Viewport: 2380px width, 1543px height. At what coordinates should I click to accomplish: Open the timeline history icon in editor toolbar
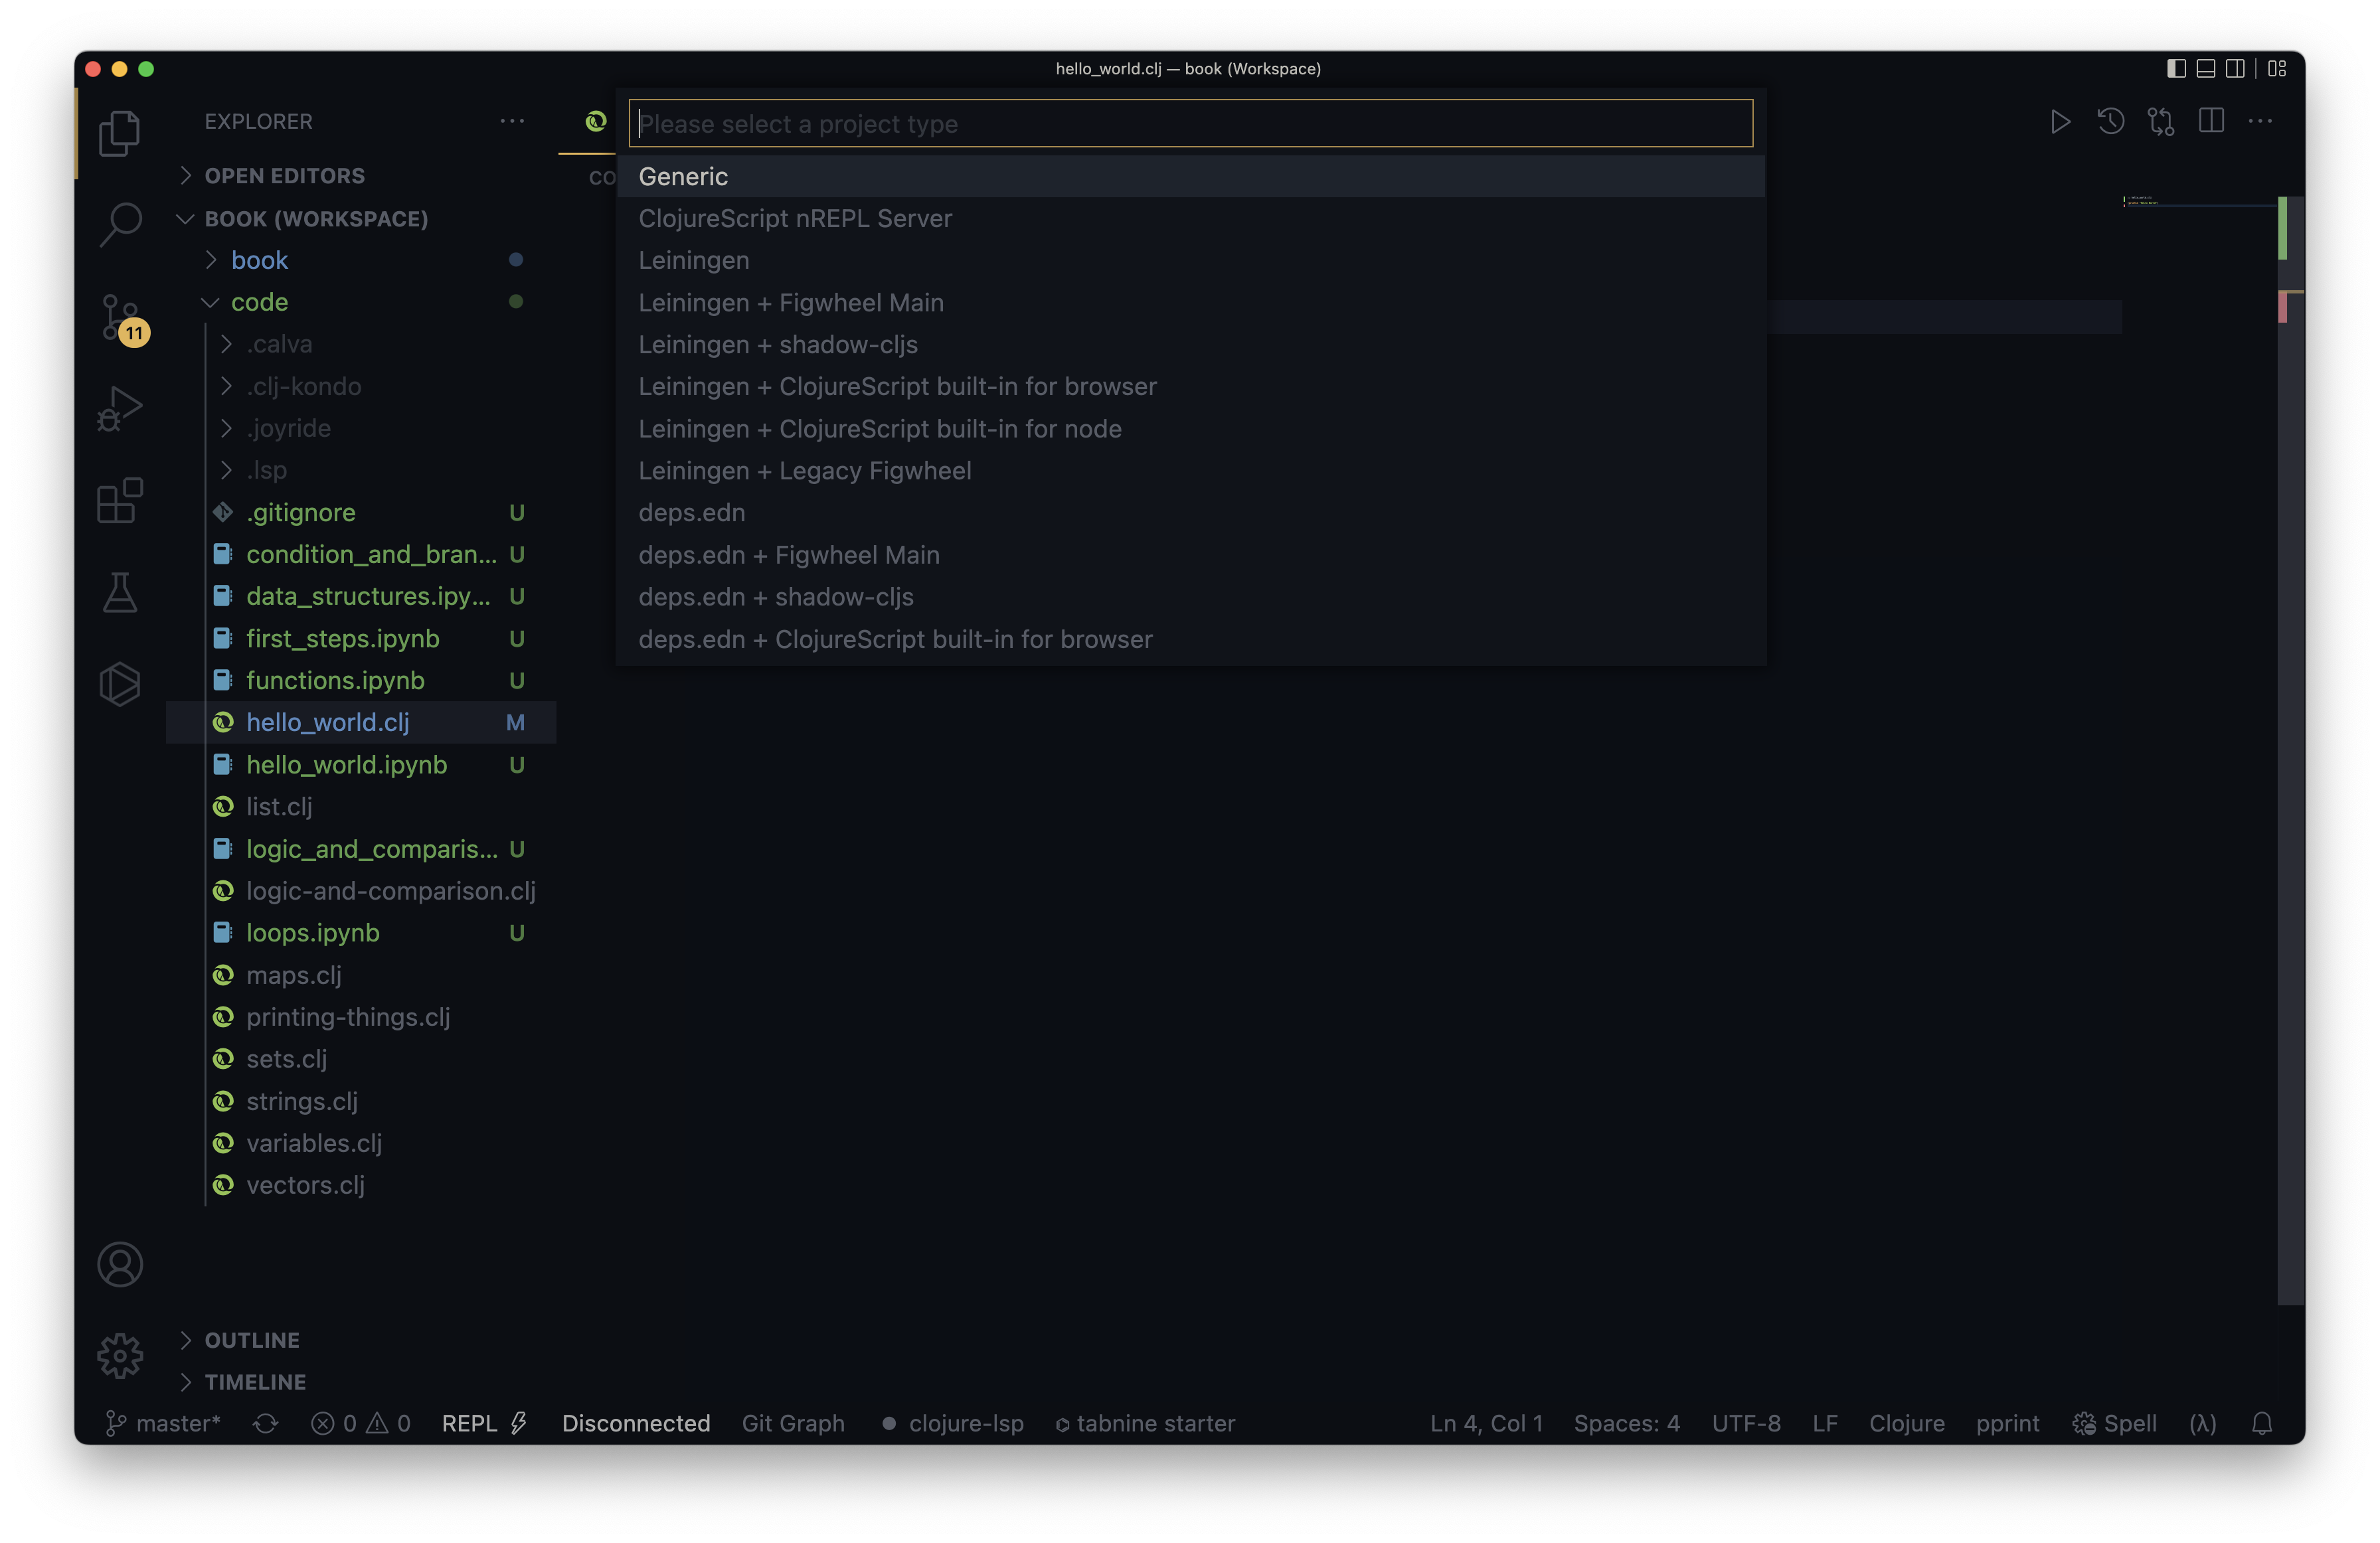(x=2110, y=122)
